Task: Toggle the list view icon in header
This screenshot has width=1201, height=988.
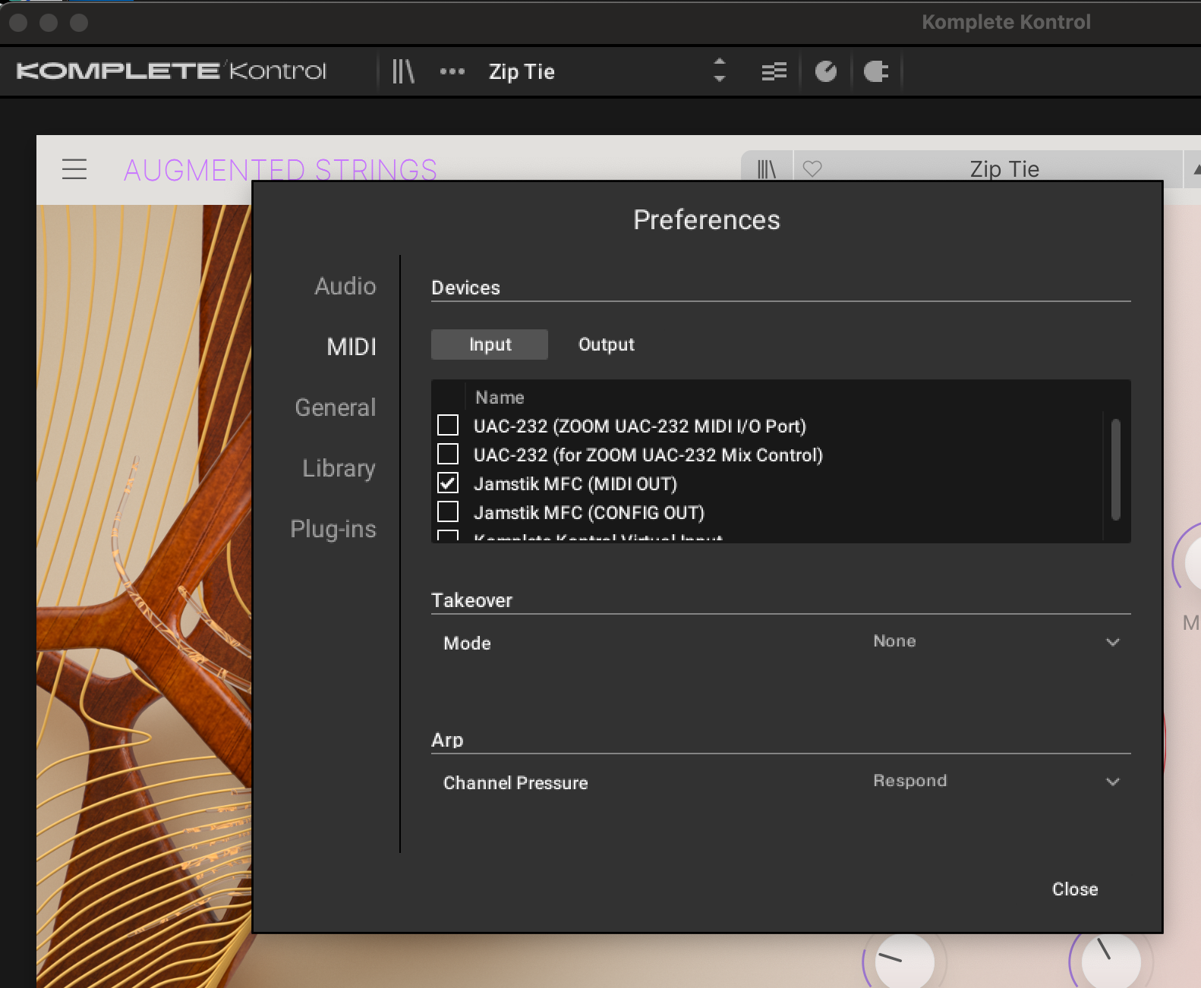Action: pyautogui.click(x=774, y=71)
